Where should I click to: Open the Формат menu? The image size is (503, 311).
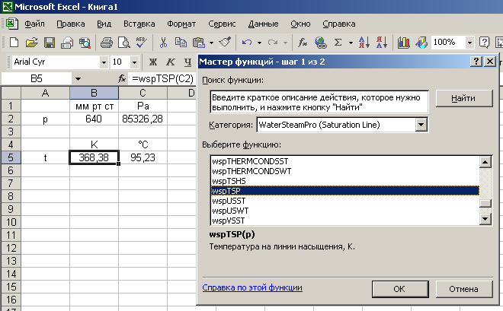coord(181,24)
